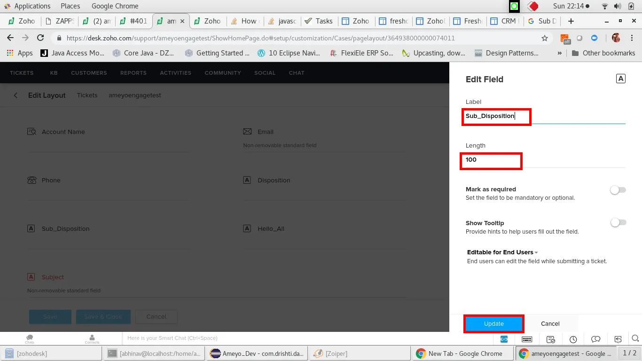Click the Wi-Fi icon in top panel
This screenshot has height=361, width=642.
pos(605,6)
